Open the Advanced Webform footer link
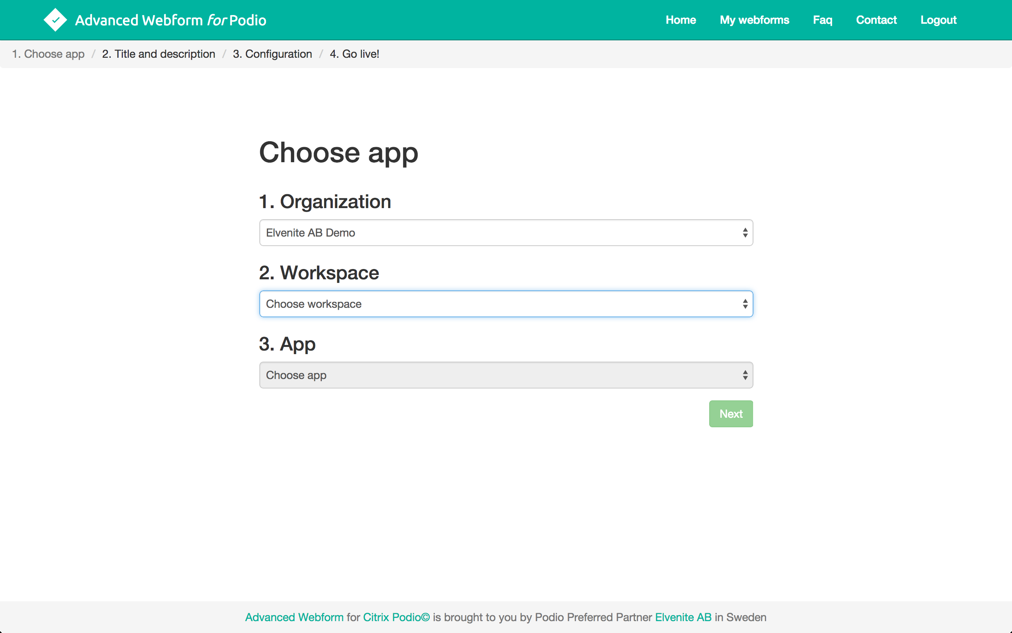Viewport: 1012px width, 633px height. [294, 617]
